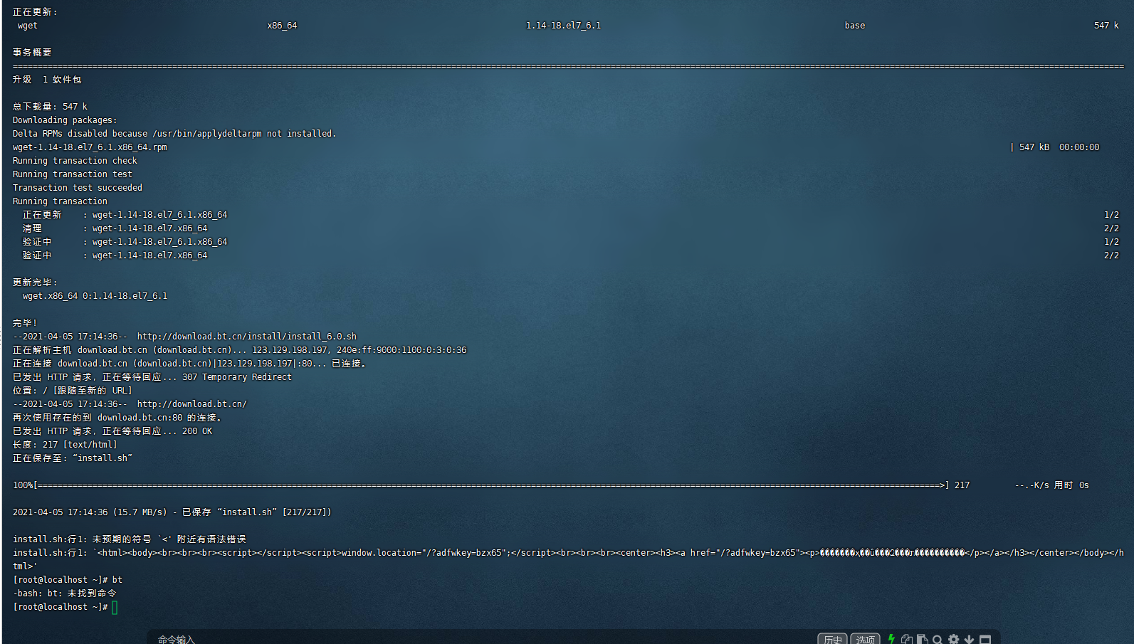The image size is (1134, 644).
Task: Click the '-bash: bt: 未找到命令' error line
Action: click(65, 593)
